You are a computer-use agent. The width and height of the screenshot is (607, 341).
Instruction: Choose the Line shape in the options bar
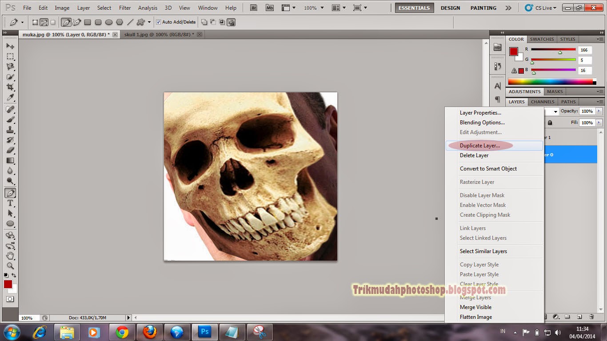tap(130, 22)
